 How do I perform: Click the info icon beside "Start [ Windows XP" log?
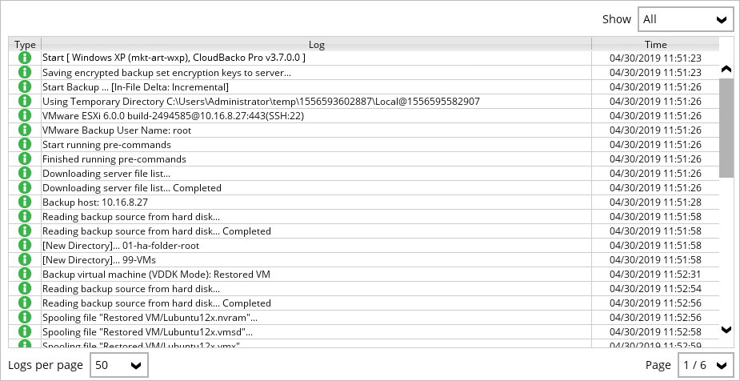click(x=24, y=58)
